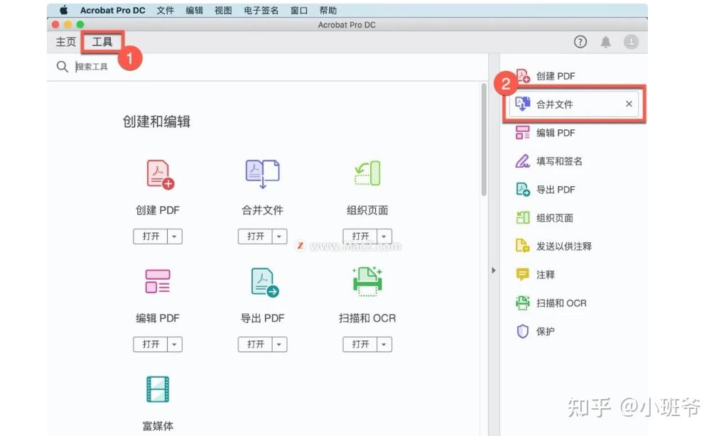Viewport: 719px width, 436px height.
Task: Open the Acrobat Pro DC application menu
Action: [x=113, y=10]
